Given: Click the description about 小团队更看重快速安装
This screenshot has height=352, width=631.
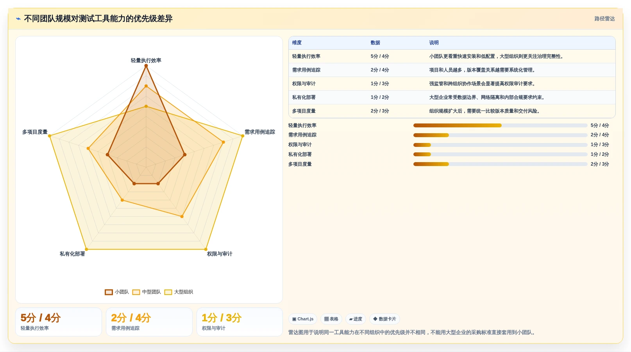Looking at the screenshot, I should (497, 56).
